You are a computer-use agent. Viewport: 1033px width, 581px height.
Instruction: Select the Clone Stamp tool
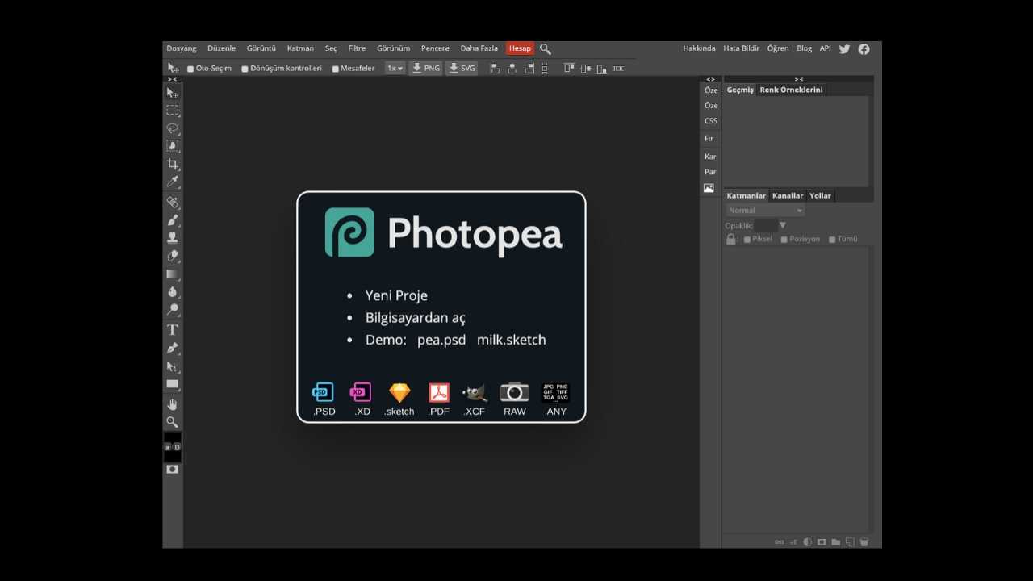coord(172,237)
